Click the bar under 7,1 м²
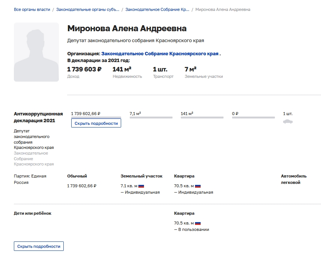This screenshot has width=321, height=261. click(x=151, y=118)
